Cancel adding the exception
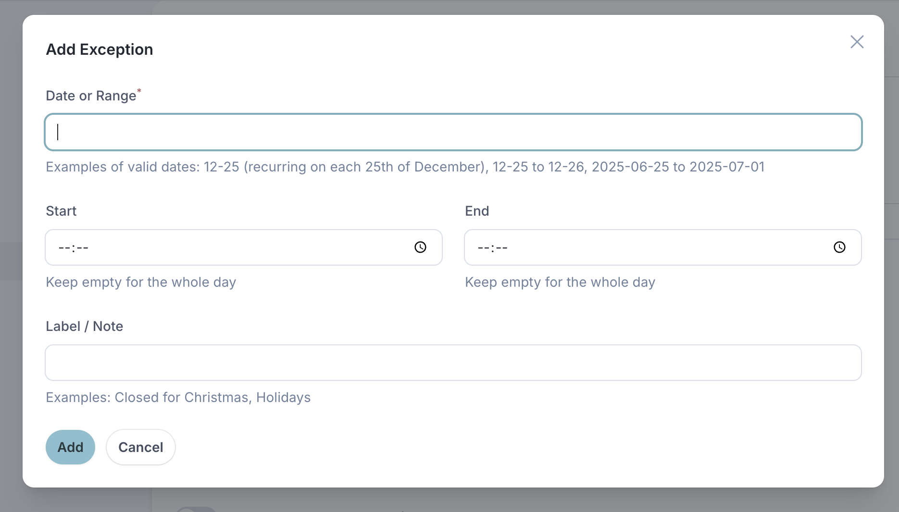 click(140, 447)
